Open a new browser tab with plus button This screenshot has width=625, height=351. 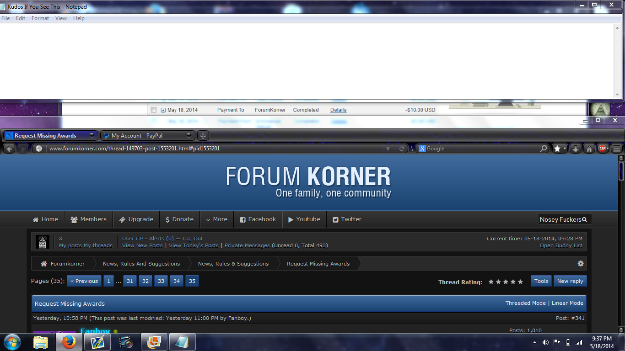point(203,136)
